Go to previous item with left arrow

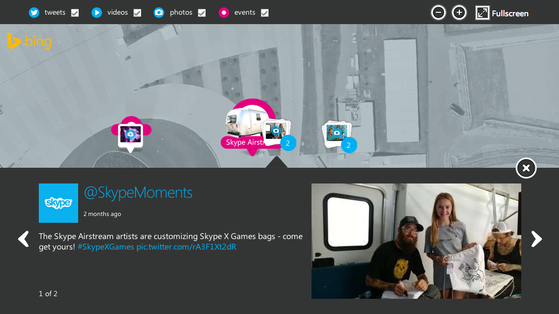pos(24,239)
